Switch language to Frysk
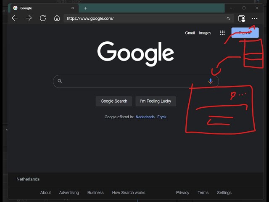 tap(162, 117)
